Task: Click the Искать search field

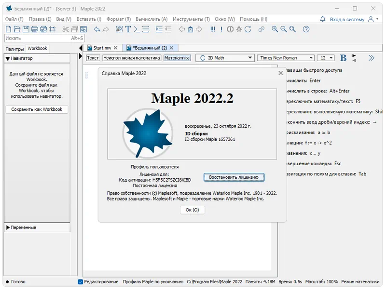Action: (44, 39)
